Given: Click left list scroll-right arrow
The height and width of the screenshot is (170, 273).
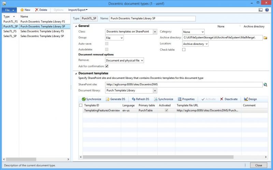Looking at the screenshot, I should [68, 159].
